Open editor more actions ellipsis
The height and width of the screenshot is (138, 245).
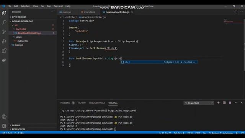[242, 12]
